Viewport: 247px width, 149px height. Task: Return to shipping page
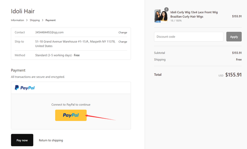51,140
